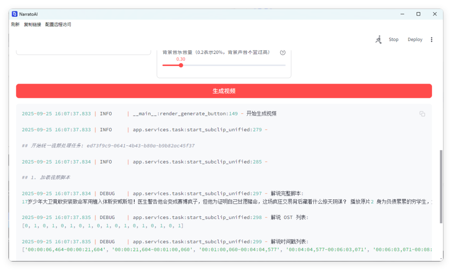Image resolution: width=452 pixels, height=270 pixels.
Task: Click the 解说时间戳列表 timestamps array line
Action: click(x=226, y=250)
